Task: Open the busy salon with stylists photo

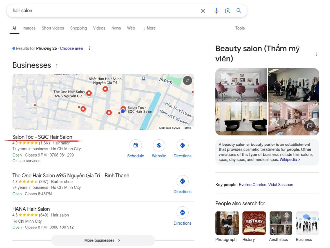Action: point(294,85)
